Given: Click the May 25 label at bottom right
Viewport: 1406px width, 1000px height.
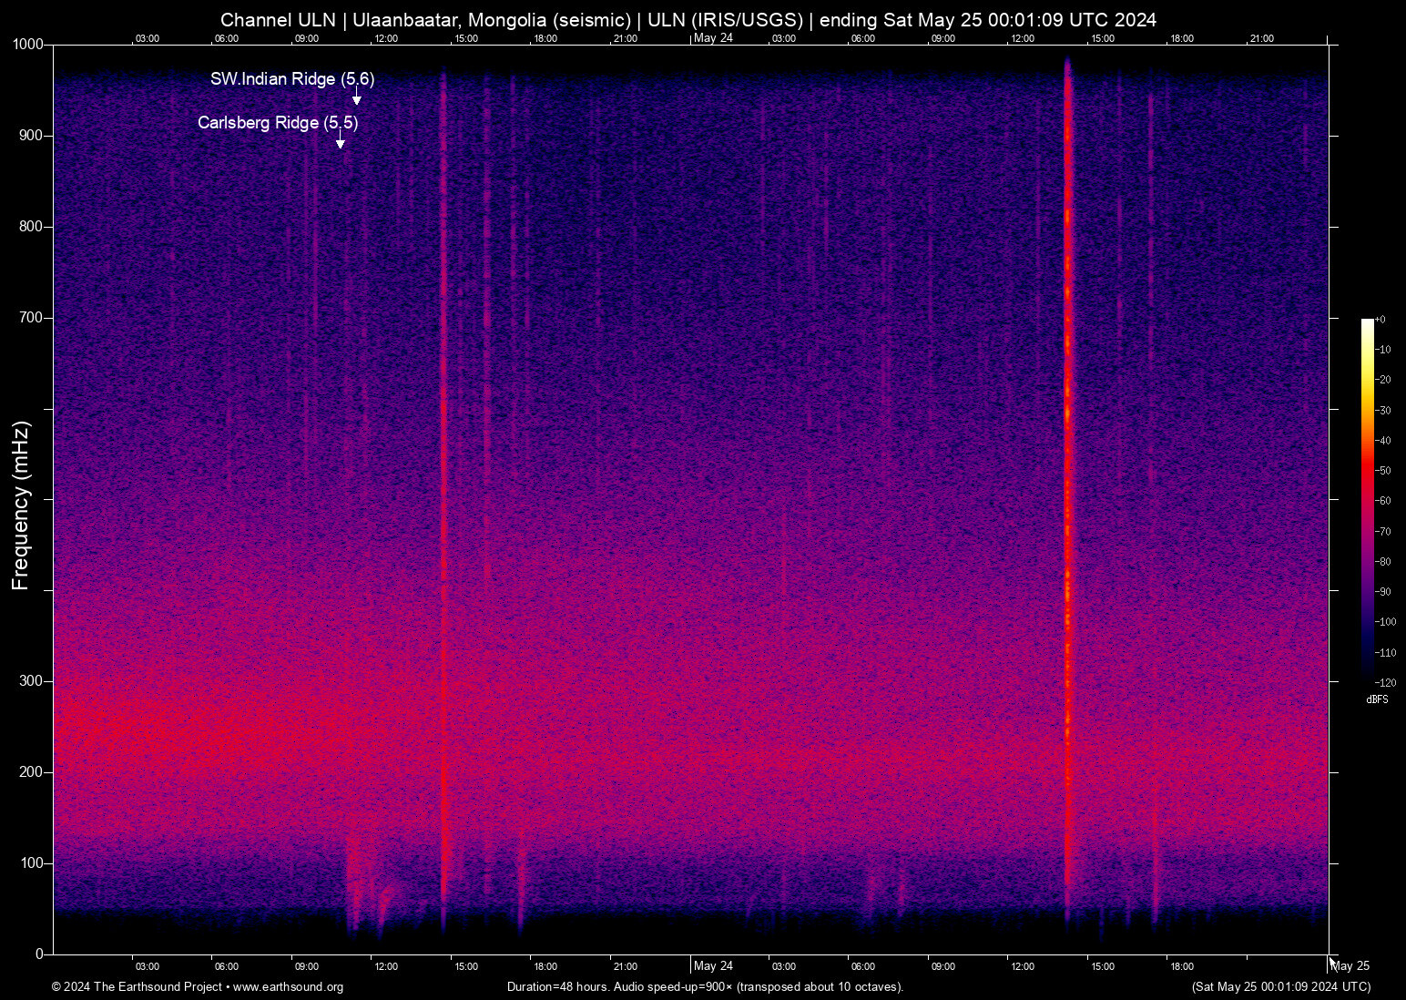Looking at the screenshot, I should click(1350, 966).
